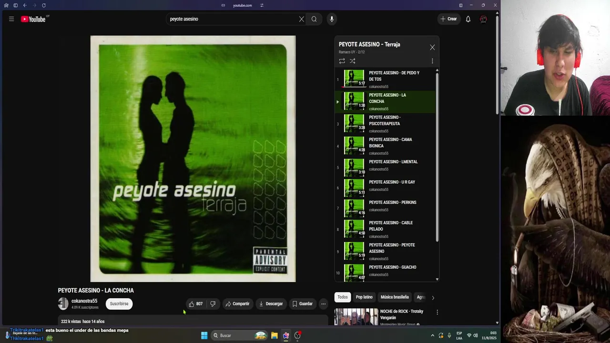This screenshot has width=610, height=343.
Task: Show more filter chips with the arrow
Action: pyautogui.click(x=433, y=298)
